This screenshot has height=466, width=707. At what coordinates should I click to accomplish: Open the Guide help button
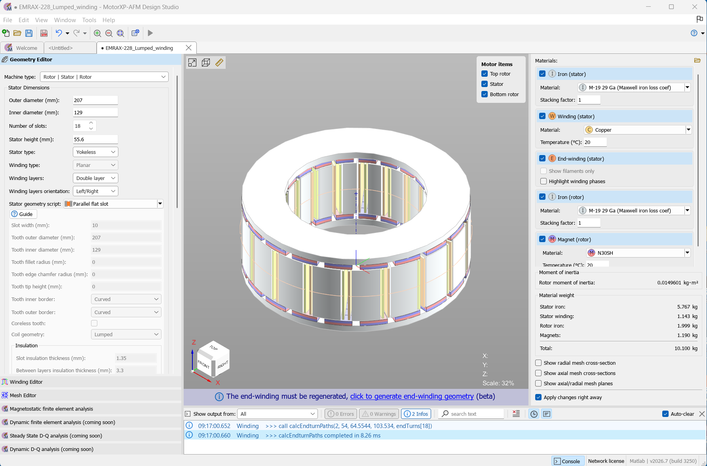[x=23, y=214]
